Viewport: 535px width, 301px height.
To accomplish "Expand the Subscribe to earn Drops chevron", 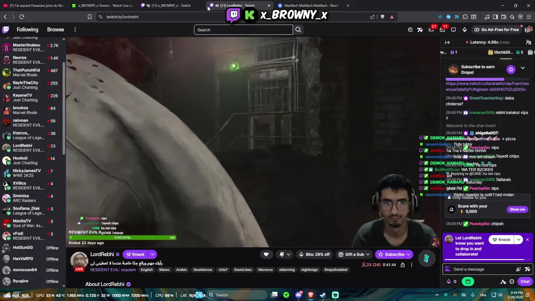I will [x=522, y=68].
